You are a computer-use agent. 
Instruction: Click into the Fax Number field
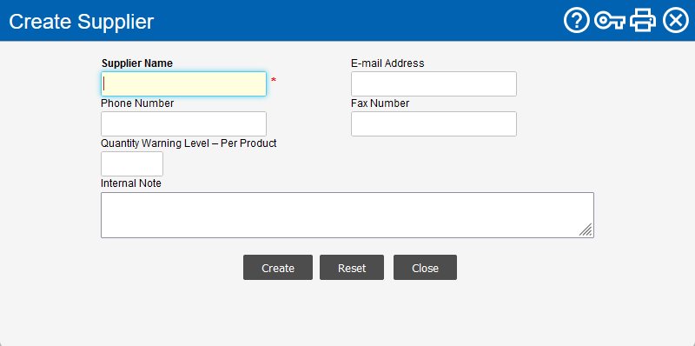(434, 123)
